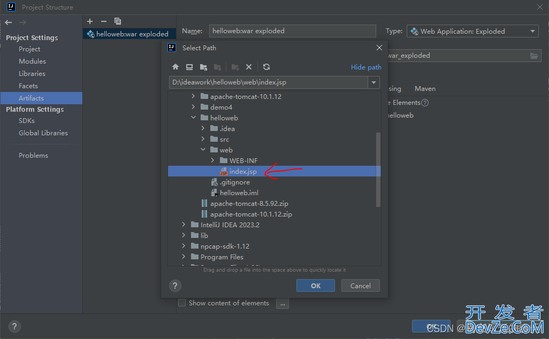
Task: Click the module directory icon
Action: tap(217, 67)
